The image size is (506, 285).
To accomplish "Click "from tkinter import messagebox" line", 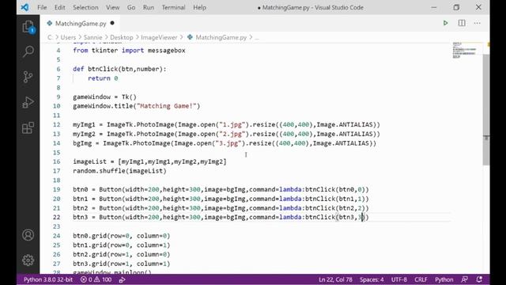I will [129, 51].
